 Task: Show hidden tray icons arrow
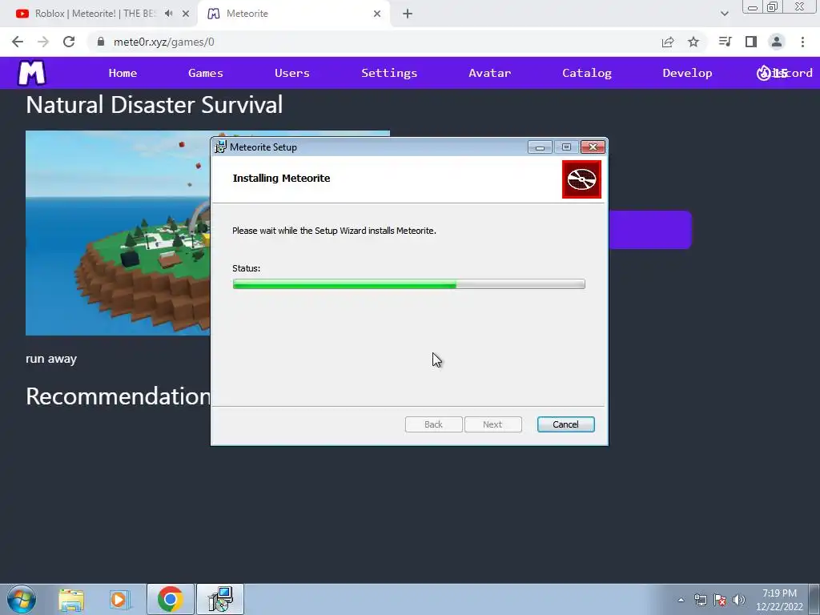tap(681, 600)
